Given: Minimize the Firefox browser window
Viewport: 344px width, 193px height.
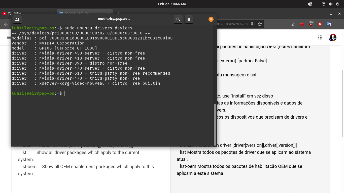Looking at the screenshot, I should (x=331, y=13).
